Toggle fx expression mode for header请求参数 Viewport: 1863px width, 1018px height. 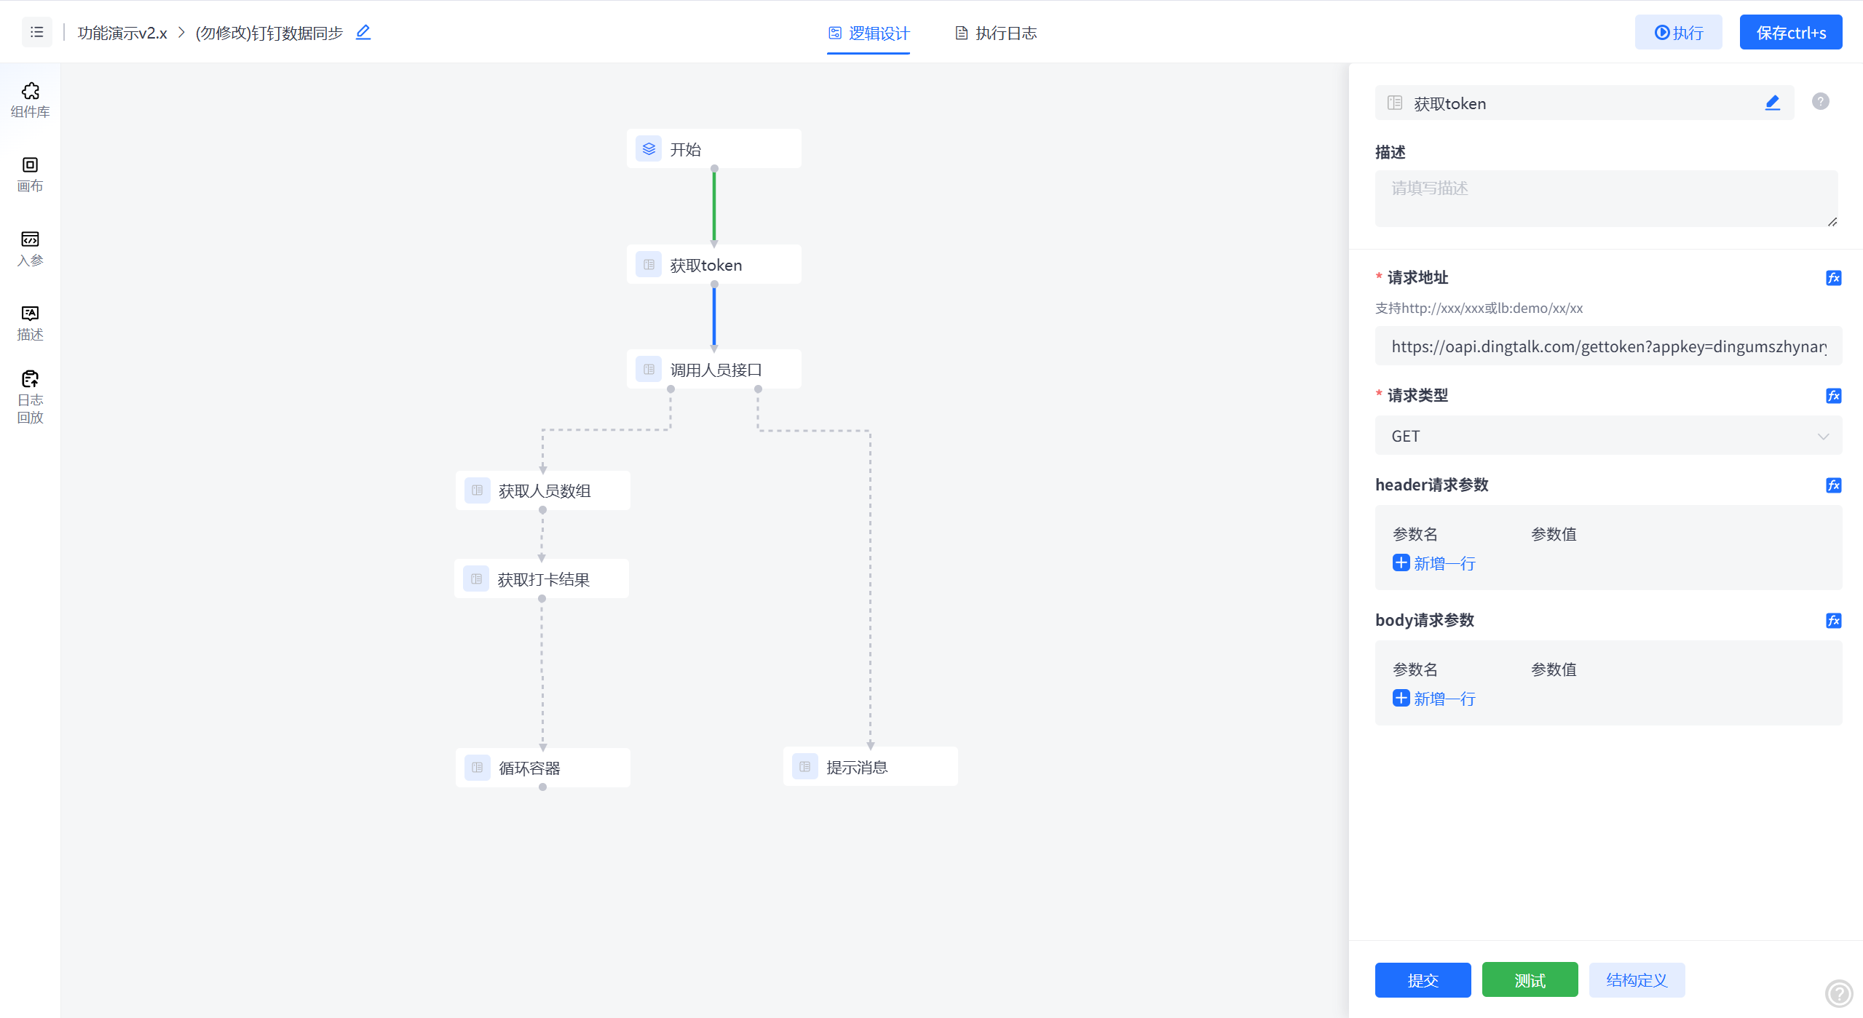tap(1833, 485)
